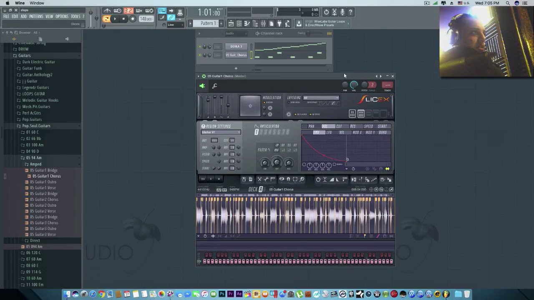The height and width of the screenshot is (300, 534).
Task: Add a channel with plus button
Action: (236, 68)
